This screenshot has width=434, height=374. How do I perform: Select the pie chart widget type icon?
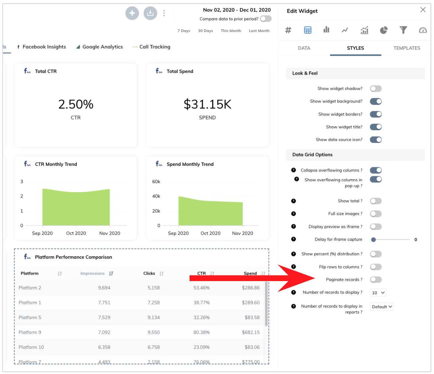pos(384,30)
